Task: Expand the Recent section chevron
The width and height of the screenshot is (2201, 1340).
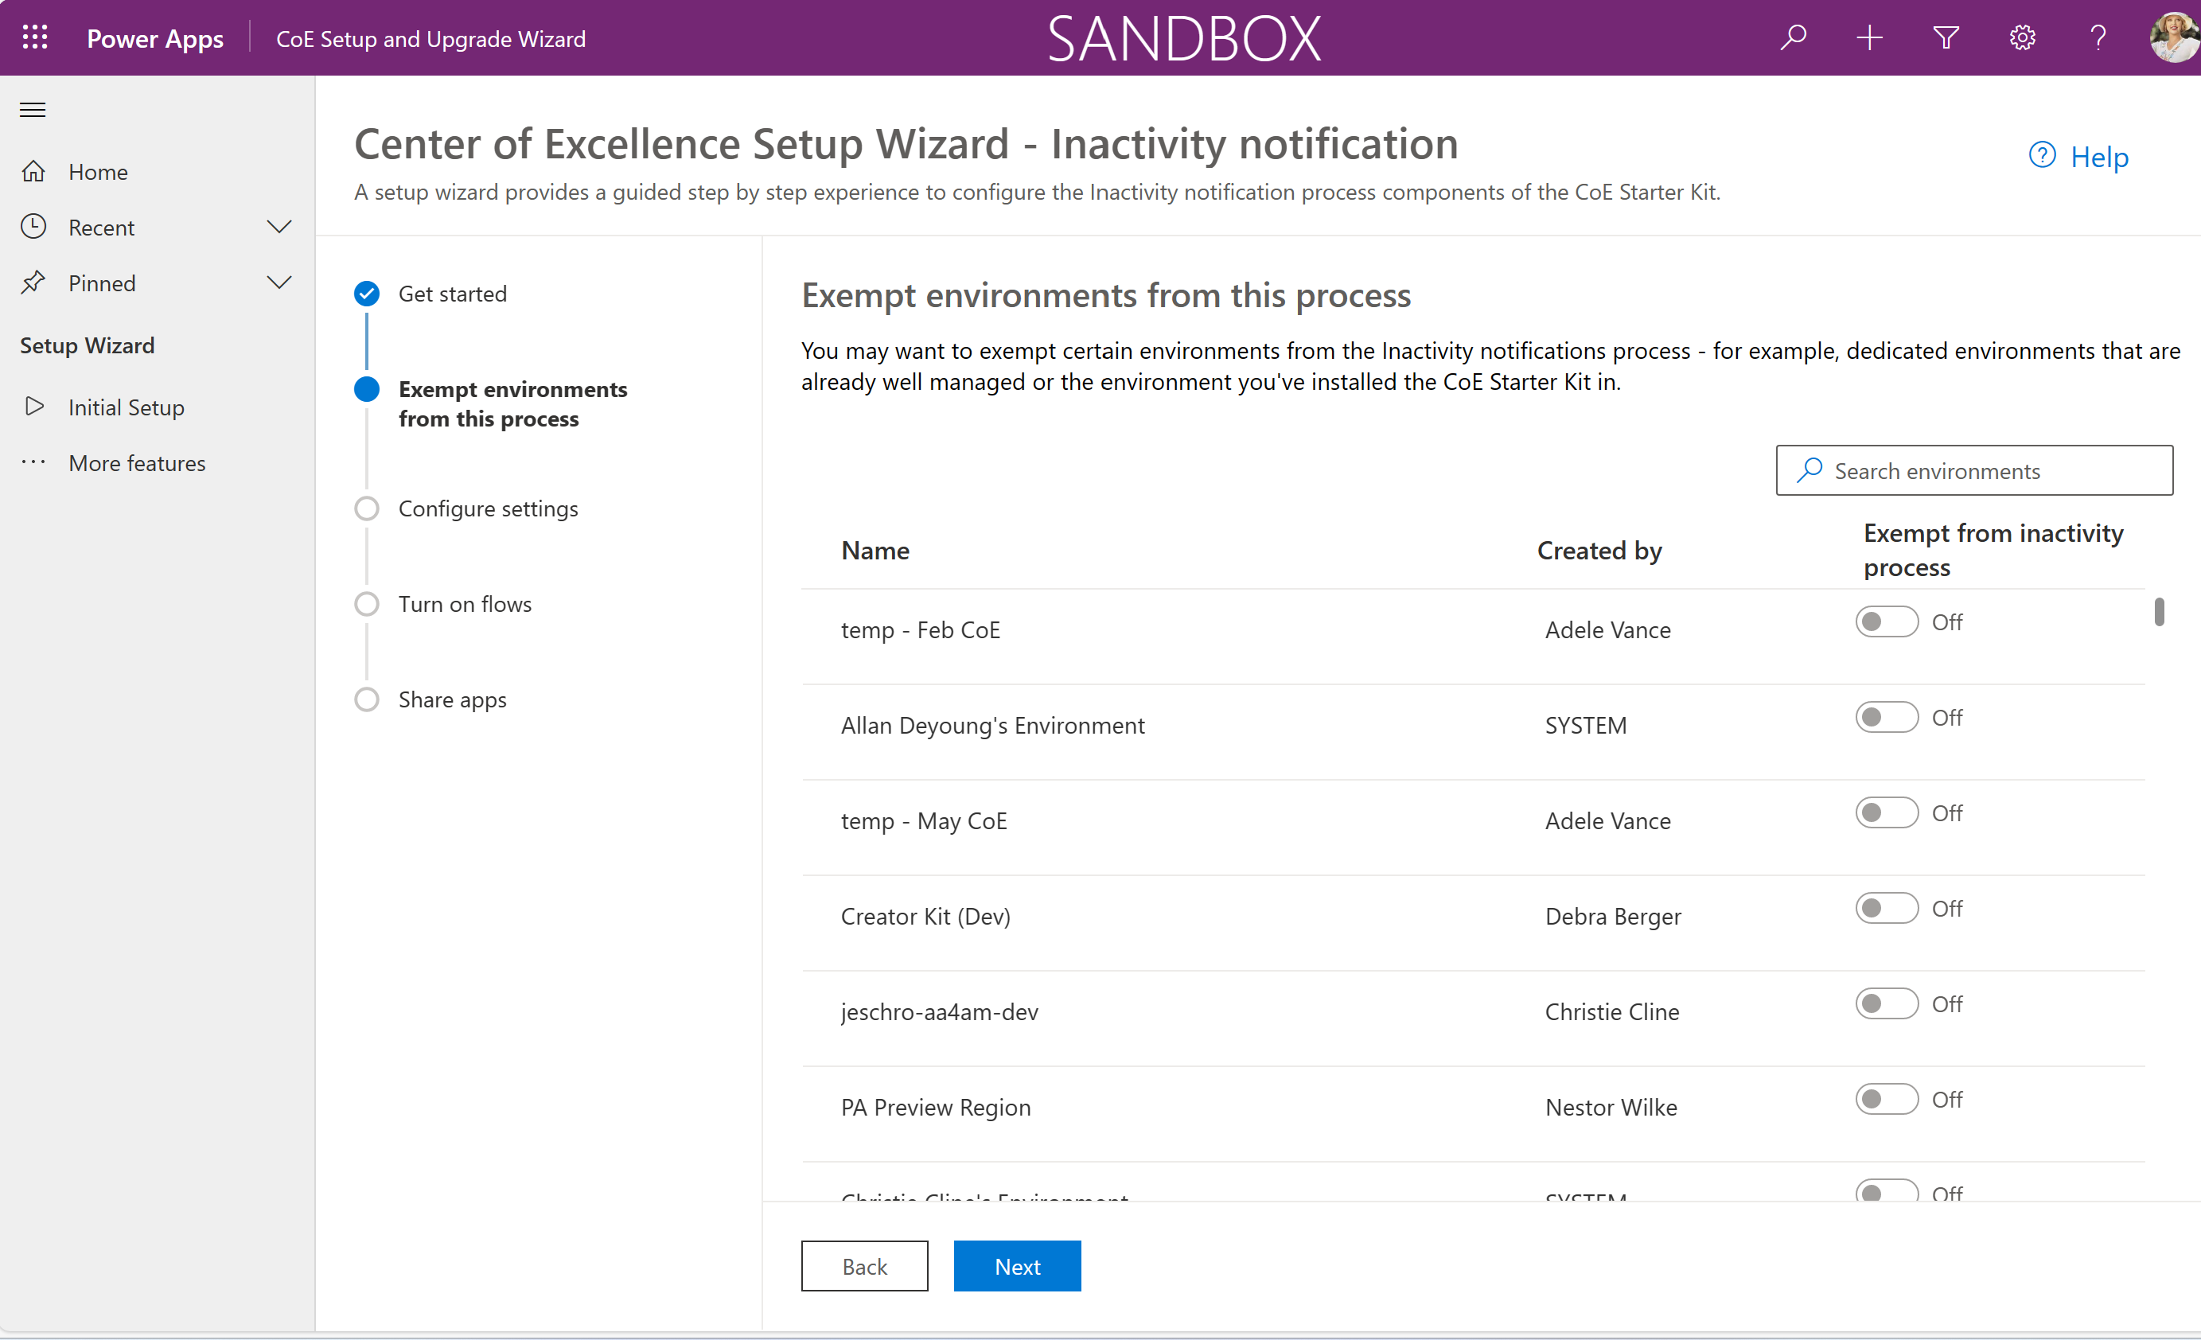Action: pos(279,227)
